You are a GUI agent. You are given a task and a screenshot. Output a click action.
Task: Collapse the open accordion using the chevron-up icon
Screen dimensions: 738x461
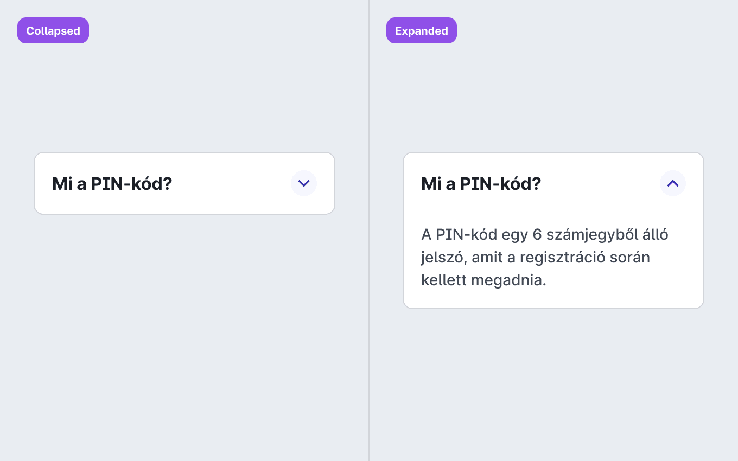pos(673,183)
